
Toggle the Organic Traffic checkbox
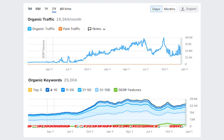pos(29,29)
